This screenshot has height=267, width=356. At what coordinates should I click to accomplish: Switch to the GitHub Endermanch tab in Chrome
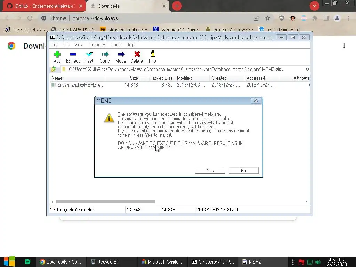[44, 6]
